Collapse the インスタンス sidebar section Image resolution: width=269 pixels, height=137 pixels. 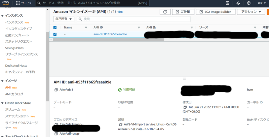click(x=3, y=16)
